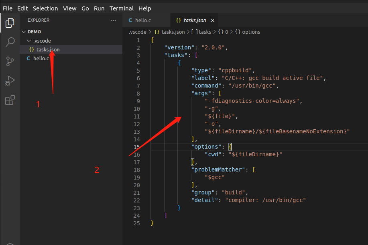Open the Run and Debug icon
This screenshot has height=245, width=368.
tap(10, 81)
